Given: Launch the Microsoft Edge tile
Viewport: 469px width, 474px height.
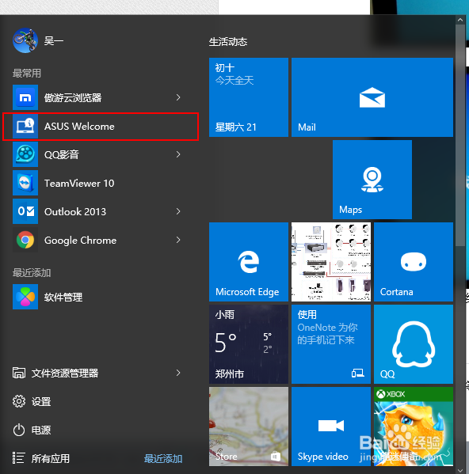Looking at the screenshot, I should pyautogui.click(x=249, y=262).
